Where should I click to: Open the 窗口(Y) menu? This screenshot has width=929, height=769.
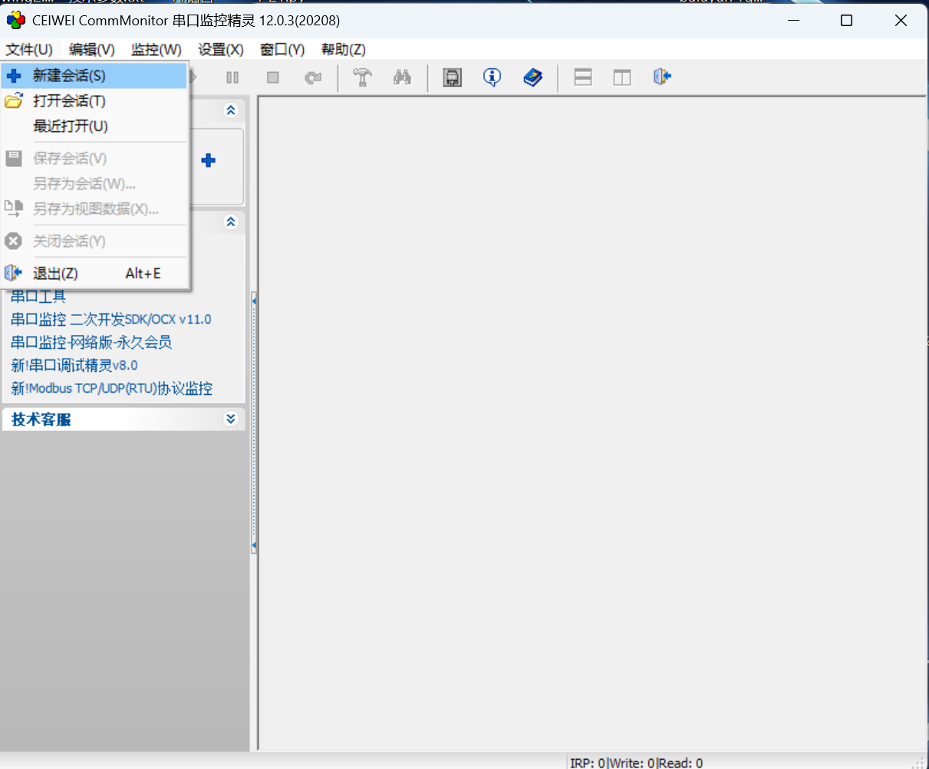click(x=282, y=50)
